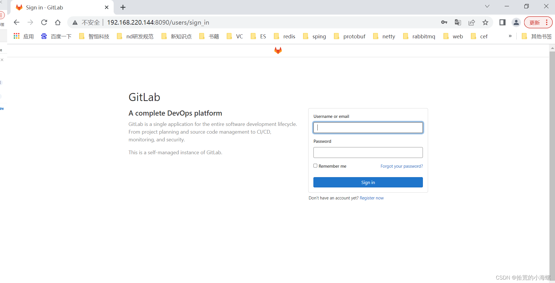
Task: Close the Sign in · GitLab tab
Action: pyautogui.click(x=107, y=7)
